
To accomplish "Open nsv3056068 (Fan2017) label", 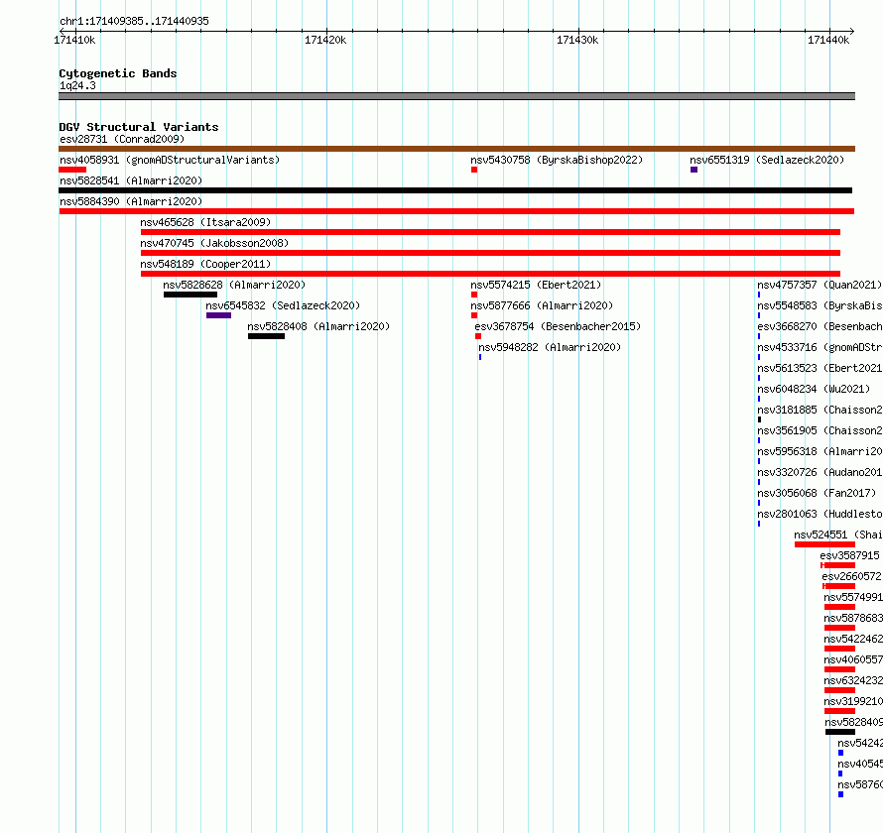I will point(817,493).
